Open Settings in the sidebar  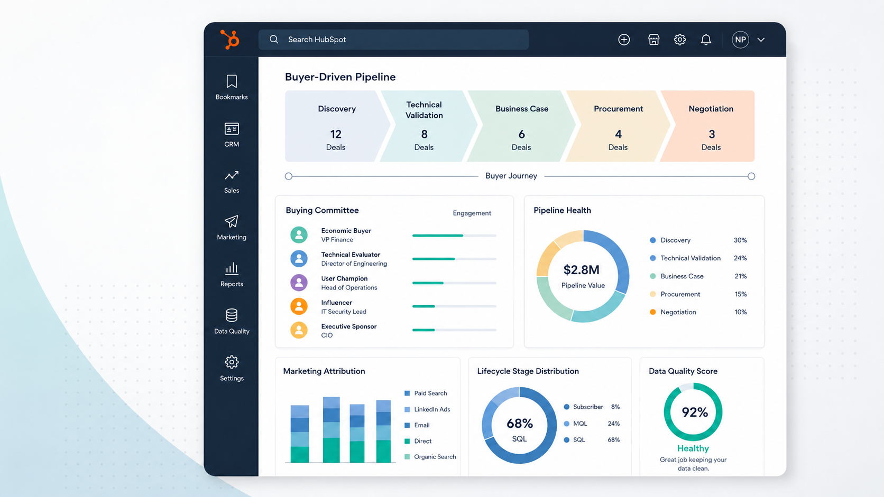[x=232, y=369]
